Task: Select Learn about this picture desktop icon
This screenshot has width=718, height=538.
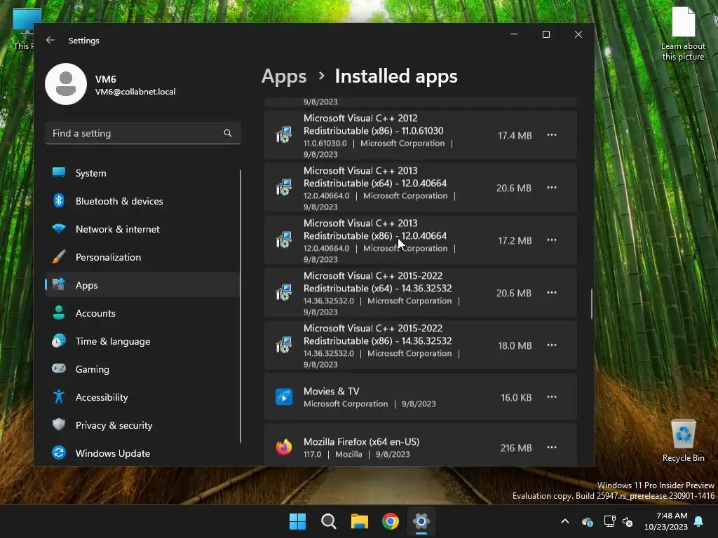Action: click(683, 34)
